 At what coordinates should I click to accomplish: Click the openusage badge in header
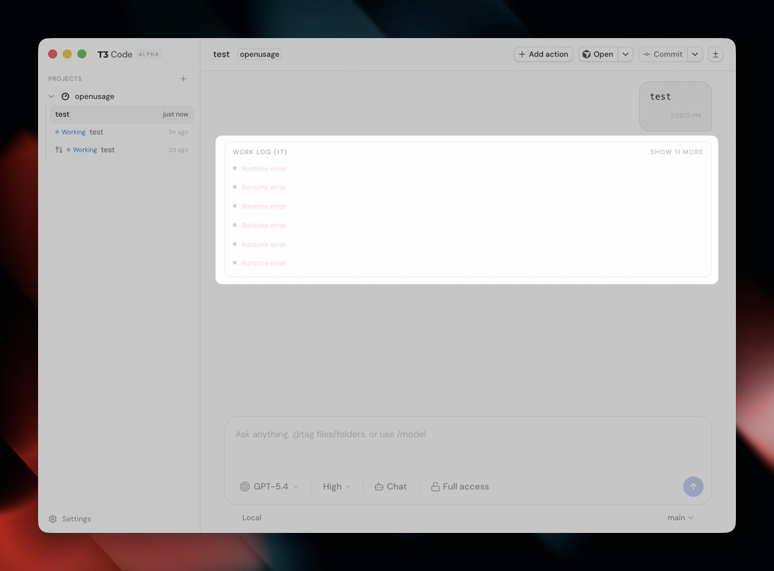pos(259,54)
